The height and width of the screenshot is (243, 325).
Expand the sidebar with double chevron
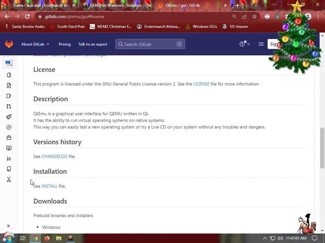(x=9, y=226)
